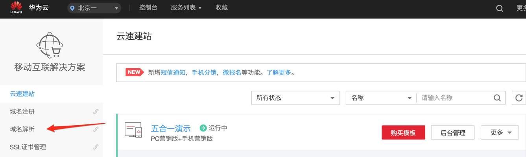Open 收藏 in the top bar
The height and width of the screenshot is (157, 526).
(221, 7)
